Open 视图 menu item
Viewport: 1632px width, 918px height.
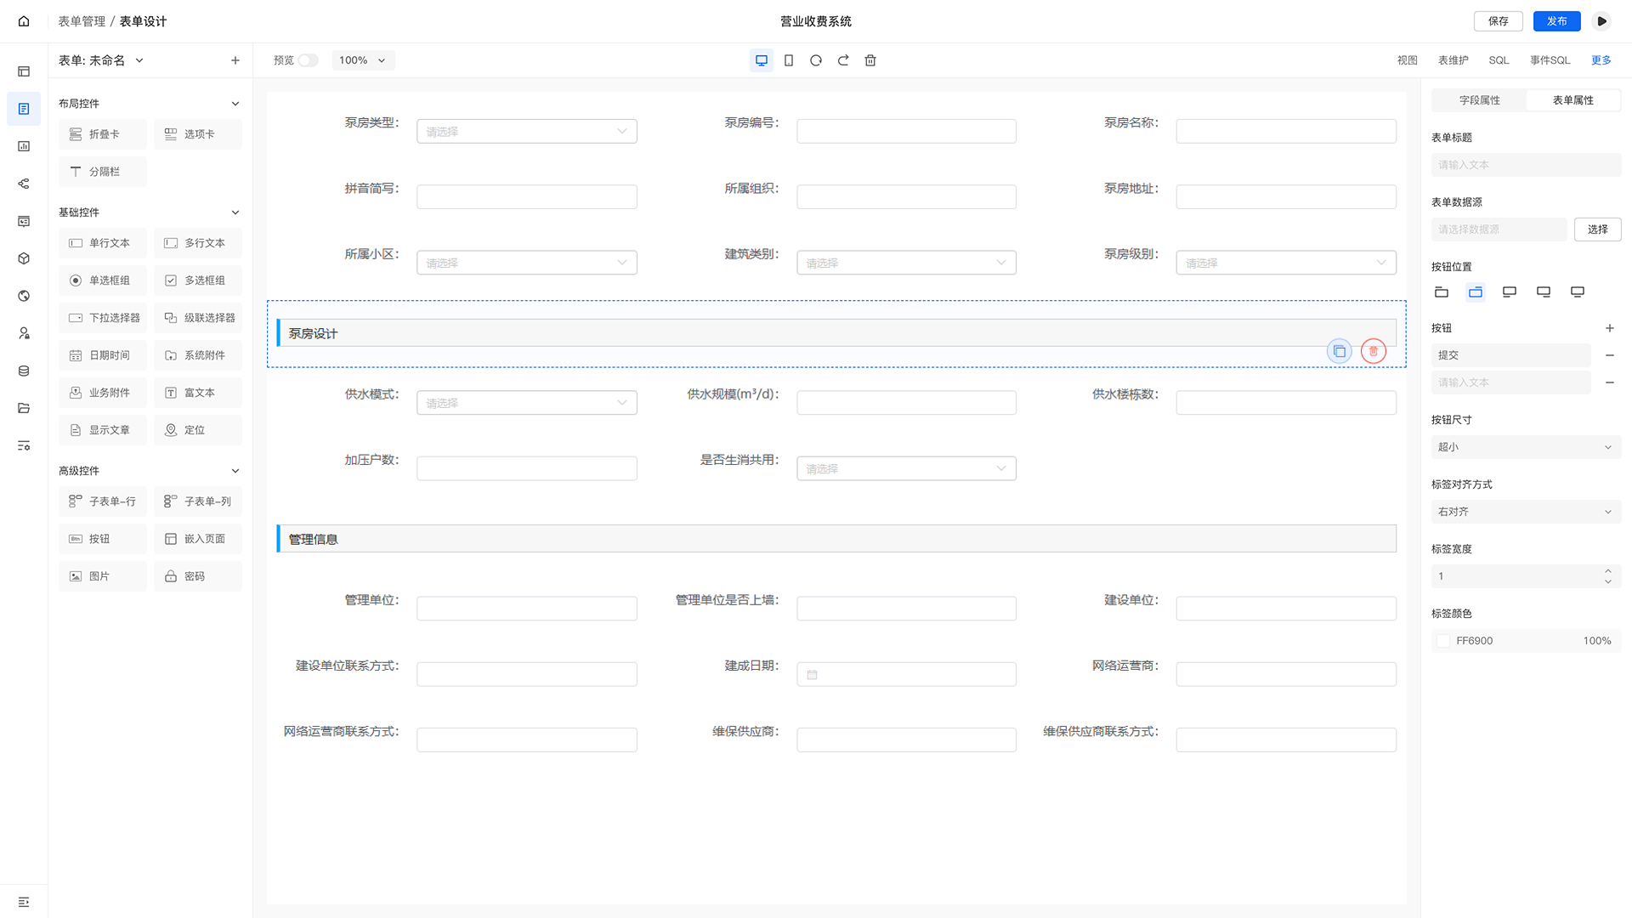[x=1408, y=60]
